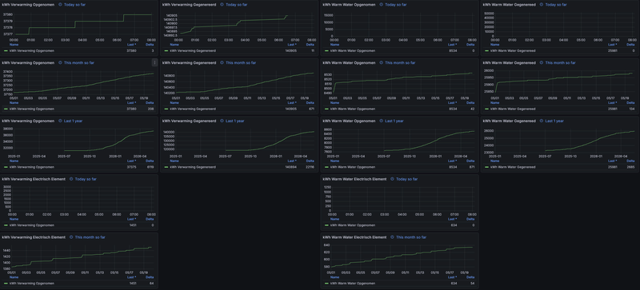640x290 pixels.
Task: Click Delta value 22116 in Verwarming Gegenereerd year legend
Action: click(x=310, y=167)
